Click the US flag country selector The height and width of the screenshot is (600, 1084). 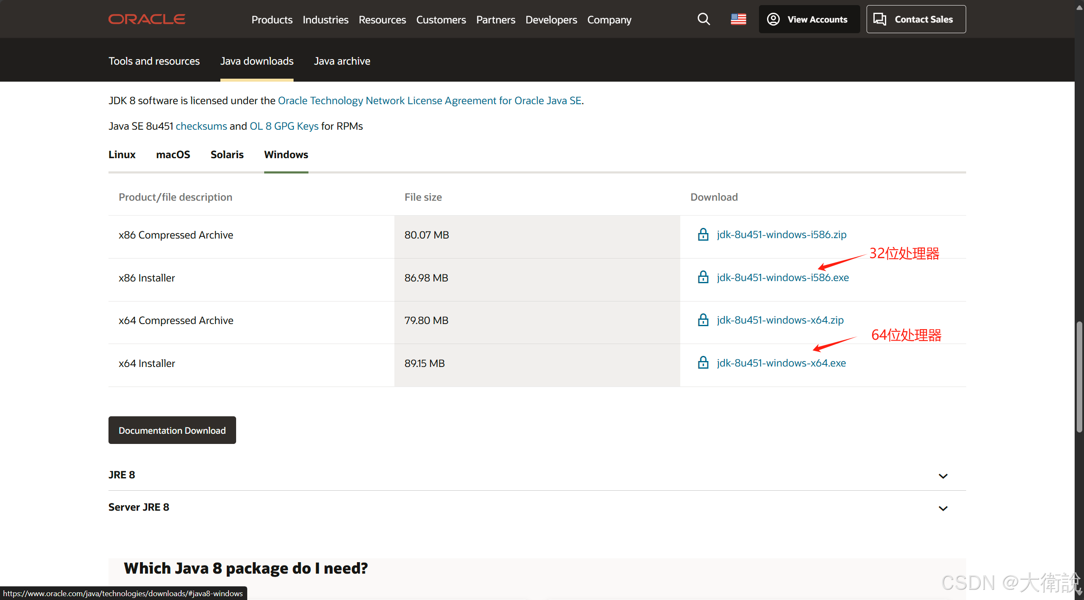738,19
